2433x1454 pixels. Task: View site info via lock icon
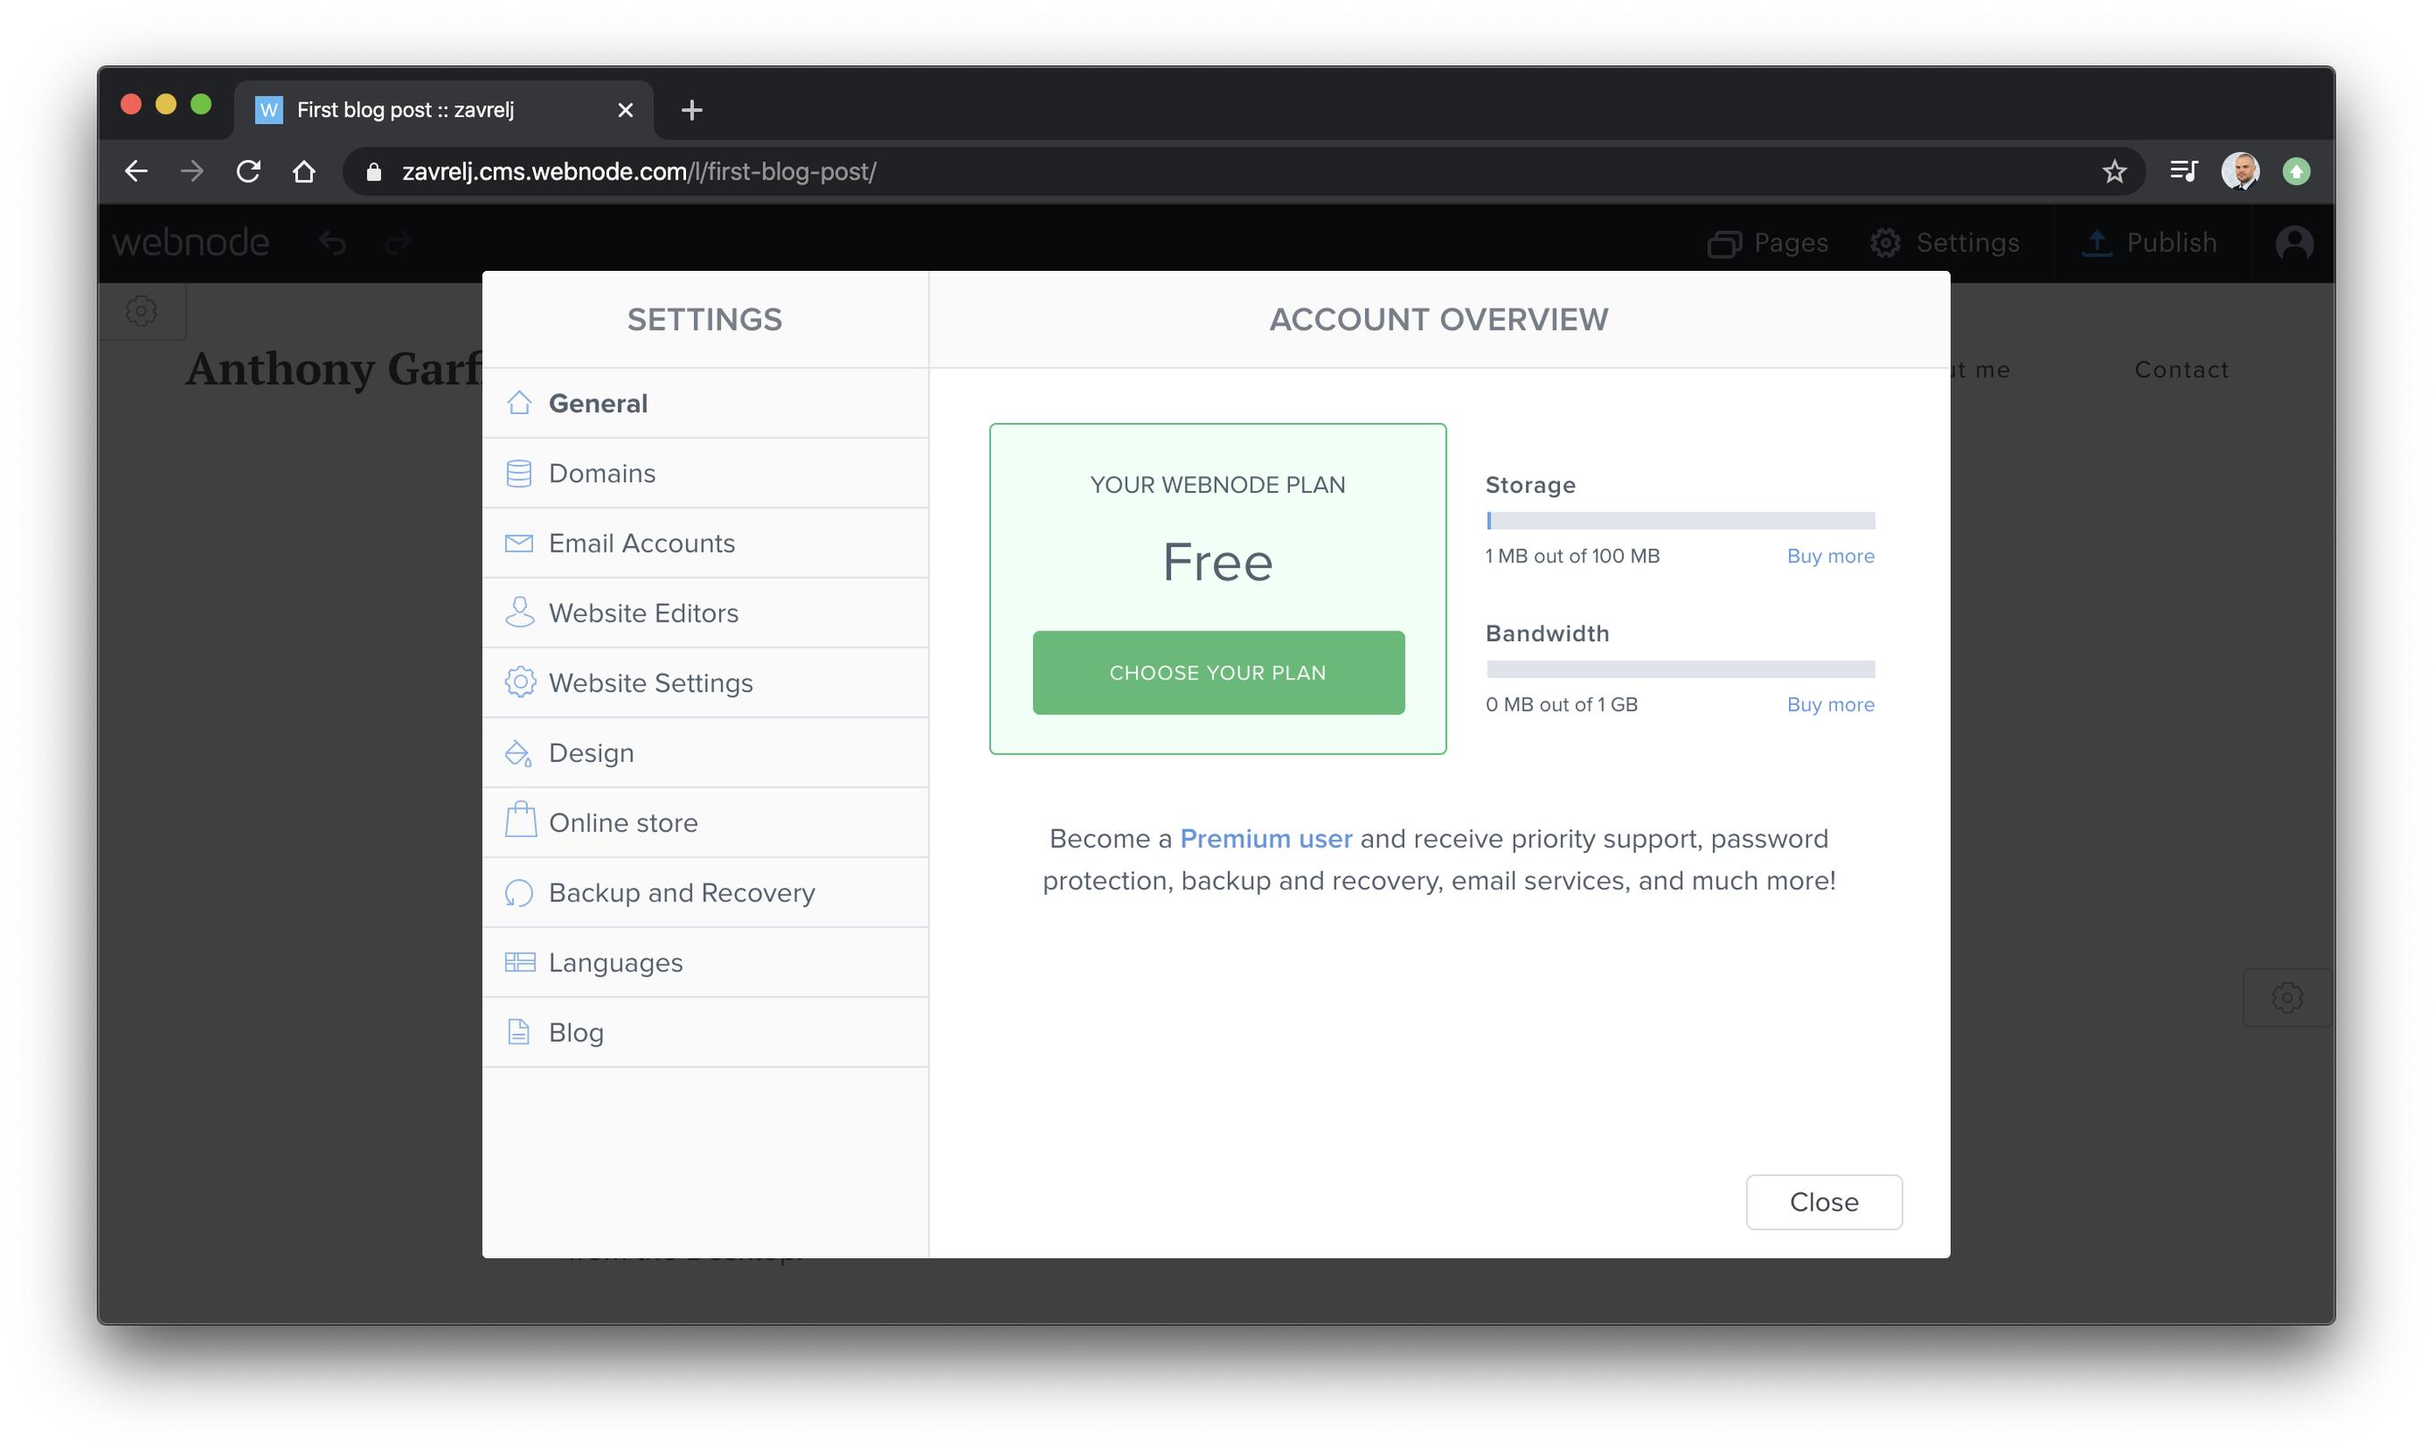point(373,172)
